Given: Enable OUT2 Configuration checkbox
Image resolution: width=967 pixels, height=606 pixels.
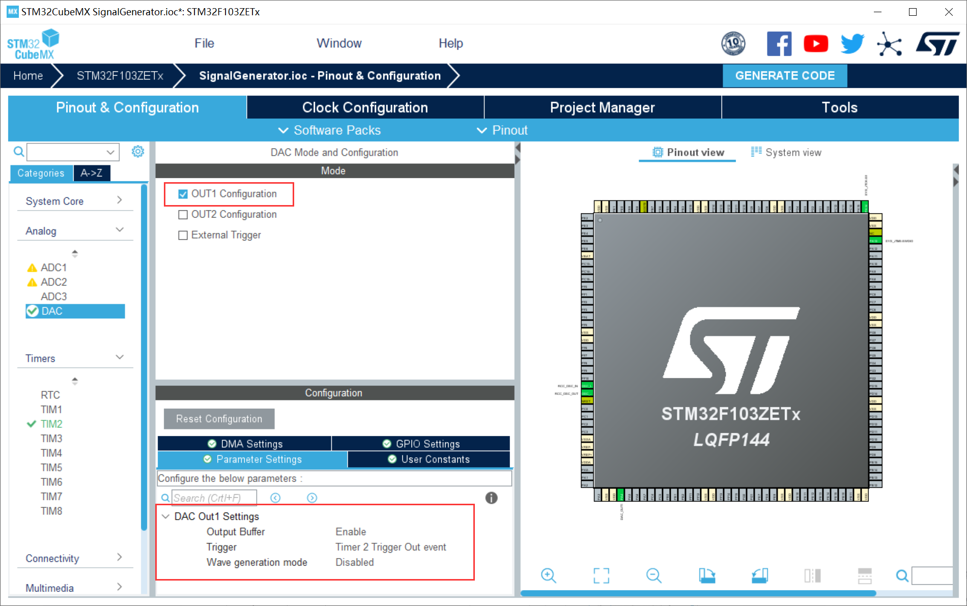Looking at the screenshot, I should pyautogui.click(x=183, y=215).
